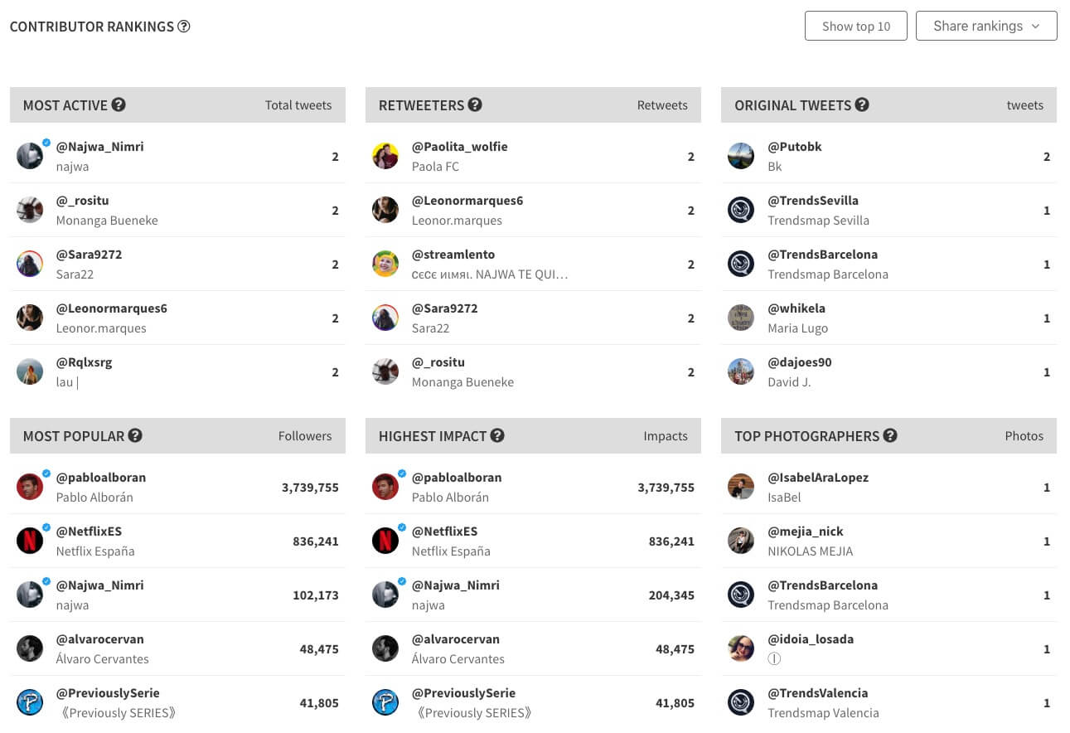Viewport: 1070px width, 733px height.
Task: Open help for Contributor Rankings heading
Action: pyautogui.click(x=183, y=26)
